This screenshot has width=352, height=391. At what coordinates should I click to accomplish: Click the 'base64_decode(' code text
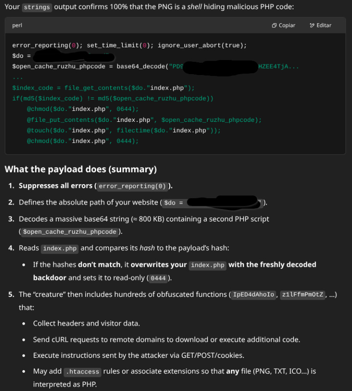tap(143, 66)
